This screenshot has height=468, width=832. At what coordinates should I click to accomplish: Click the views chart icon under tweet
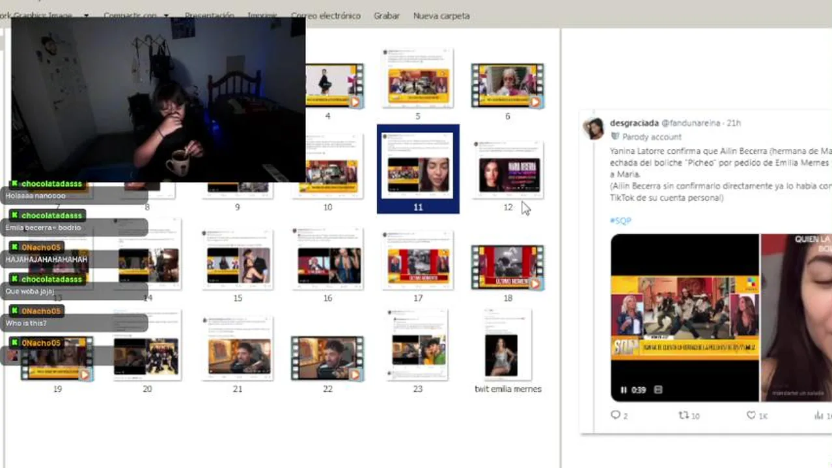click(820, 415)
